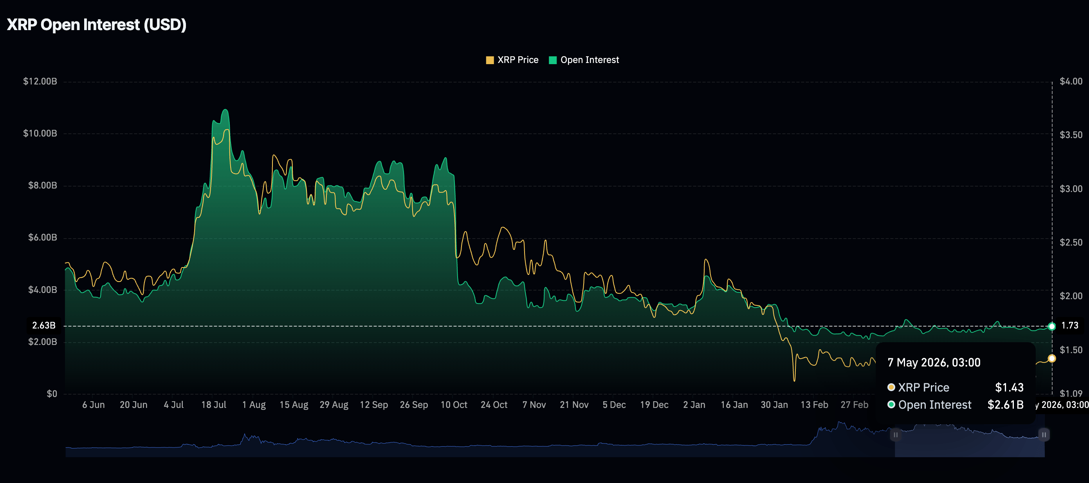Image resolution: width=1089 pixels, height=483 pixels.
Task: Toggle the XRP Price legend series
Action: (512, 60)
